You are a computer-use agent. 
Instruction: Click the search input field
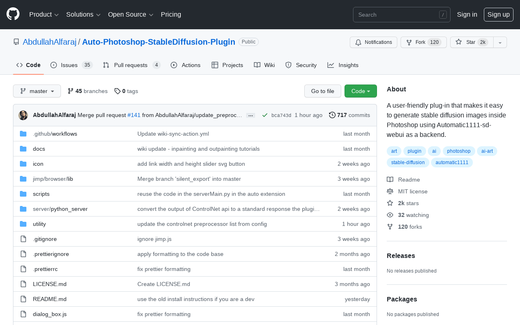coord(402,15)
